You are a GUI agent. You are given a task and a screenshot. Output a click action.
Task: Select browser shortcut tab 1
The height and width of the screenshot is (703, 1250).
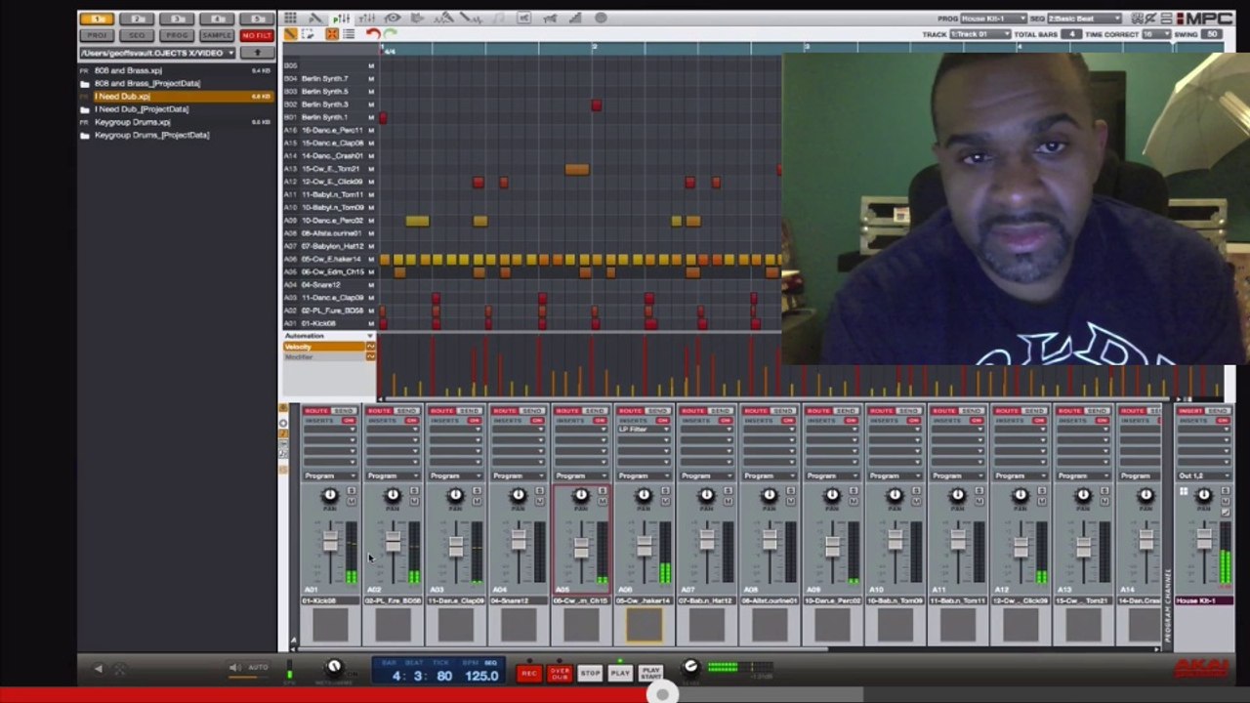coord(97,19)
